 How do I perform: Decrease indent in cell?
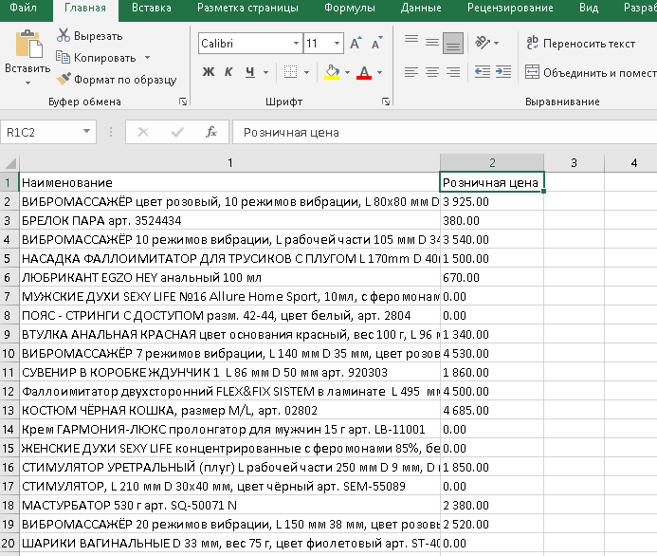(x=483, y=72)
